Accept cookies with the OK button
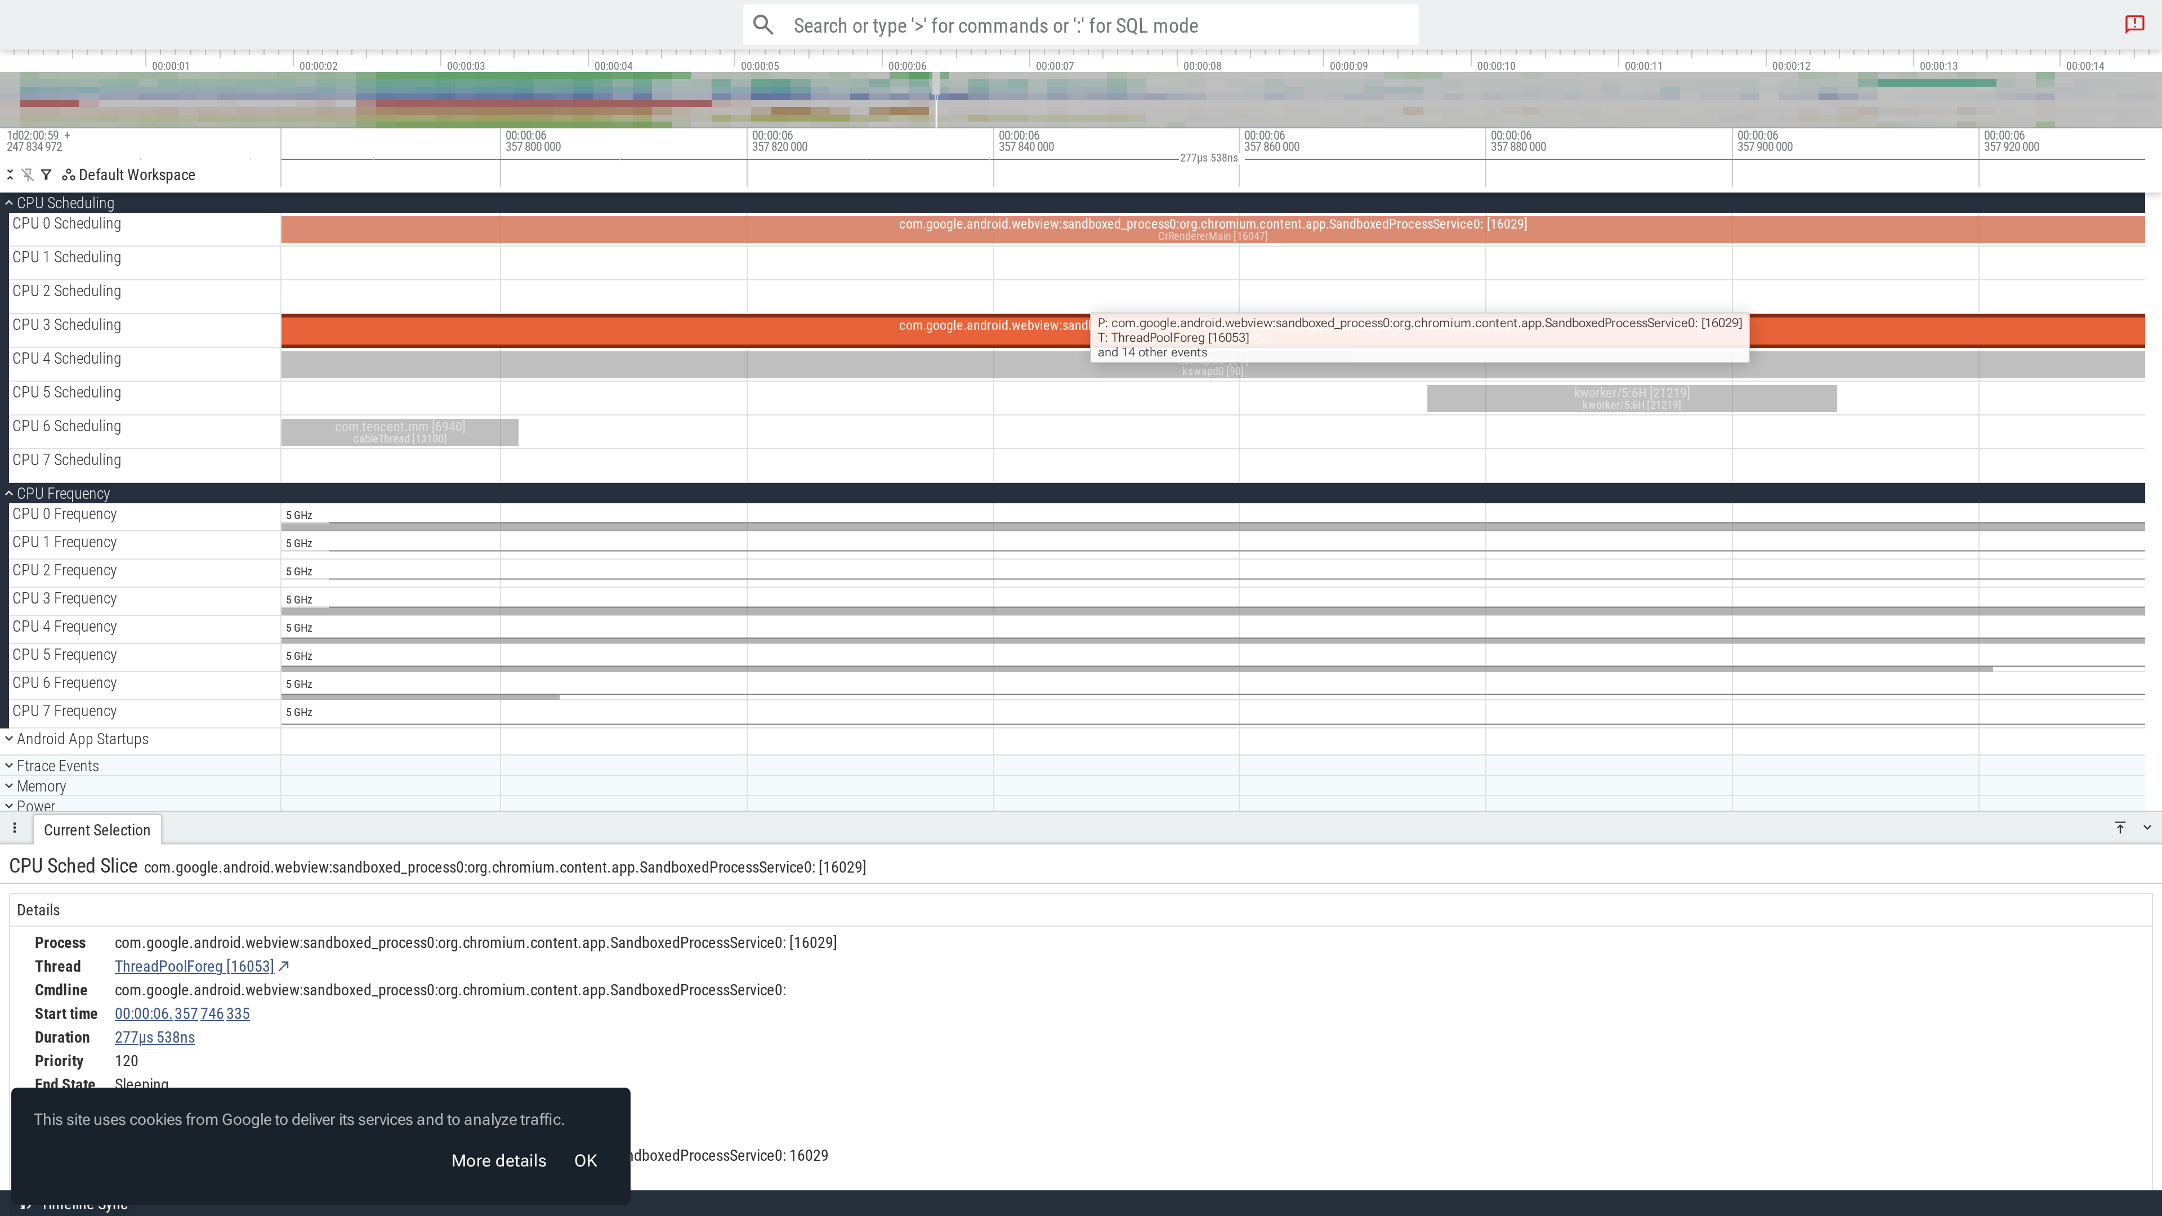The width and height of the screenshot is (2162, 1216). pos(585,1161)
